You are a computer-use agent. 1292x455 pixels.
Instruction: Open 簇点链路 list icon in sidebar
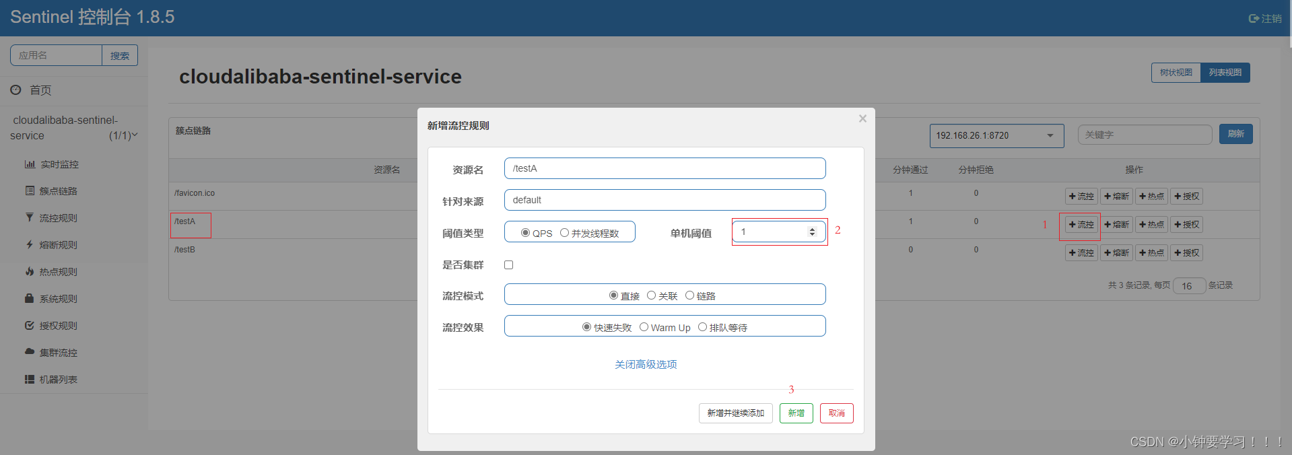pyautogui.click(x=30, y=191)
